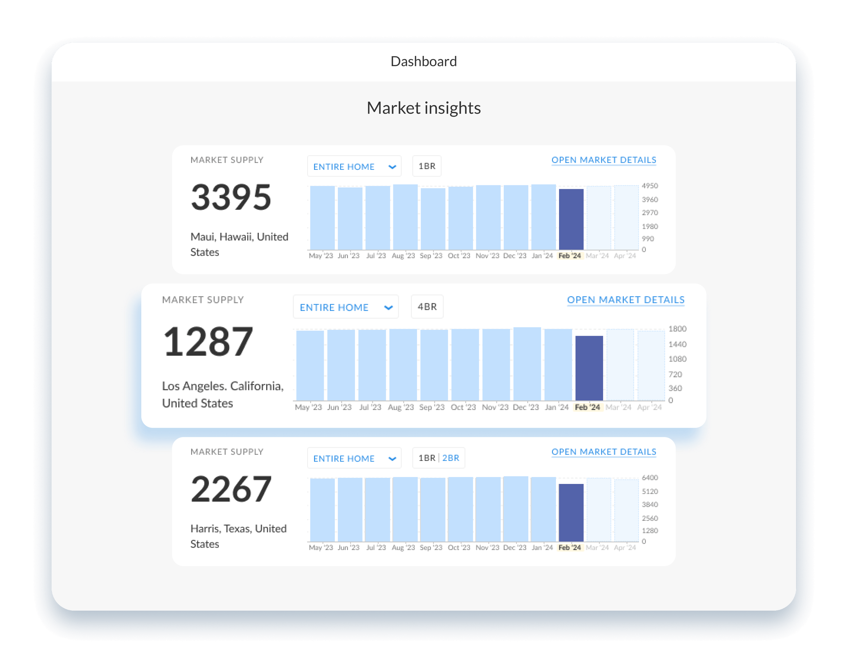
Task: Click dark Feb '24 bar in Los Angeles chart
Action: (x=589, y=368)
